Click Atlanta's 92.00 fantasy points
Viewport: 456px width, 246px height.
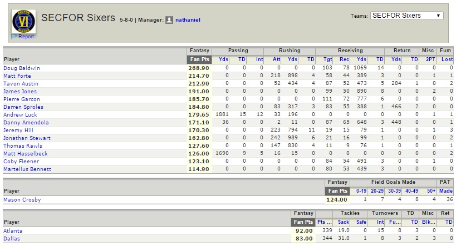point(304,231)
